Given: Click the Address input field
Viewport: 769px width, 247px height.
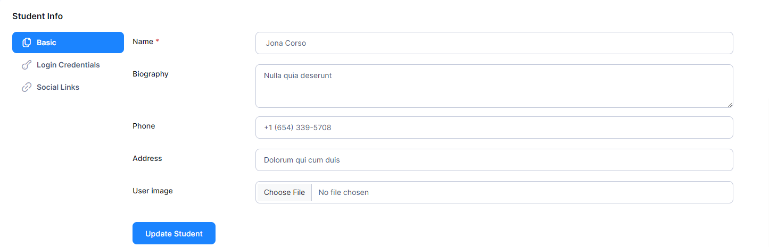Looking at the screenshot, I should [494, 160].
